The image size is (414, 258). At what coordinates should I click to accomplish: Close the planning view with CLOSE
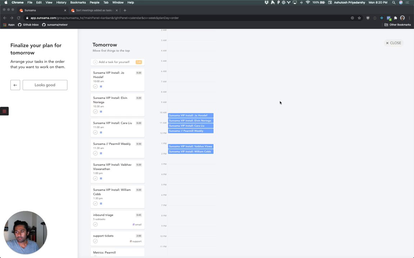click(x=394, y=43)
